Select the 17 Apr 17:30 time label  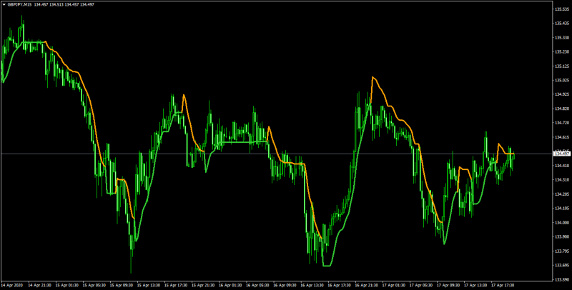click(503, 285)
